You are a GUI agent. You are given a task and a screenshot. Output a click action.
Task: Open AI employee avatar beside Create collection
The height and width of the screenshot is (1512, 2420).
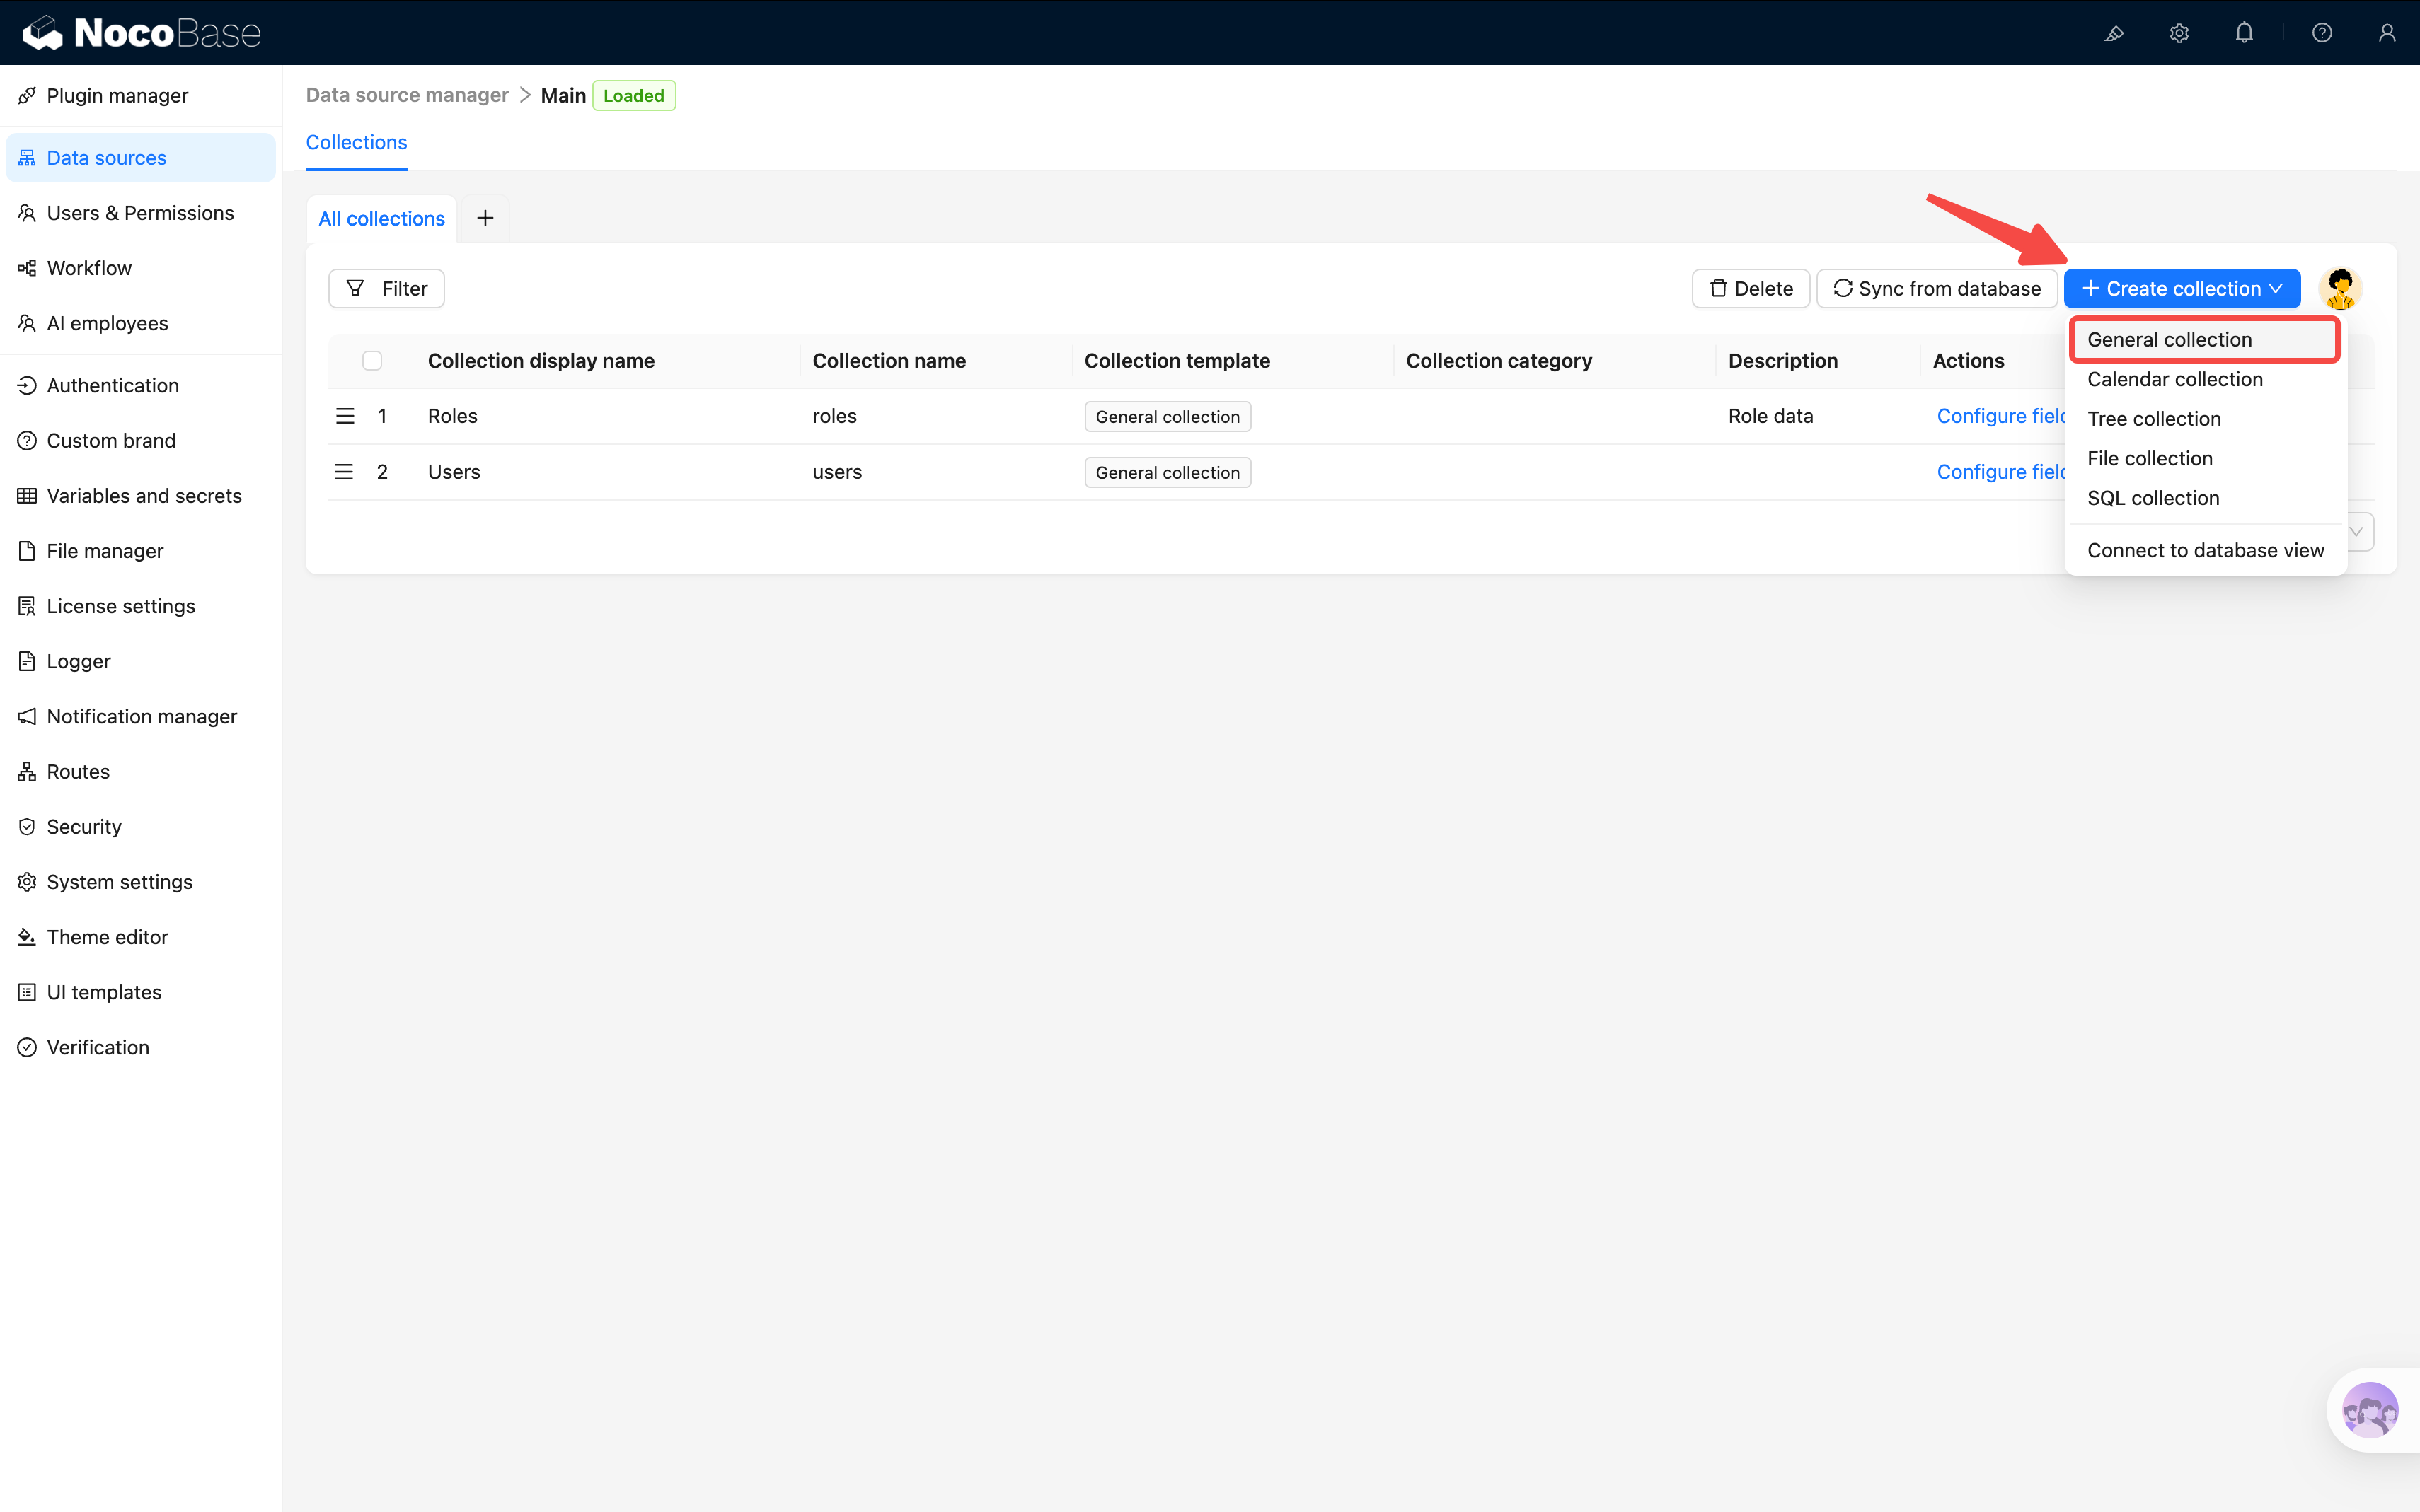[2340, 289]
